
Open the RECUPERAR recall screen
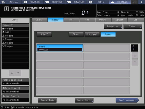click(x=54, y=2)
